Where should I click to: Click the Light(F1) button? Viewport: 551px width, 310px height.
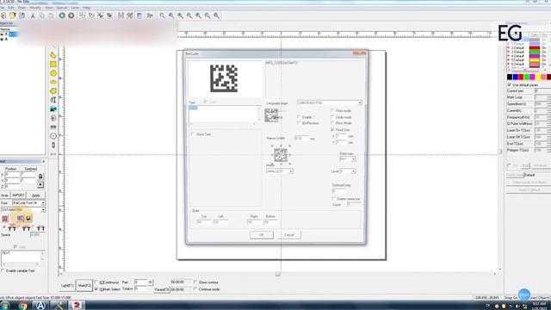[x=67, y=286]
